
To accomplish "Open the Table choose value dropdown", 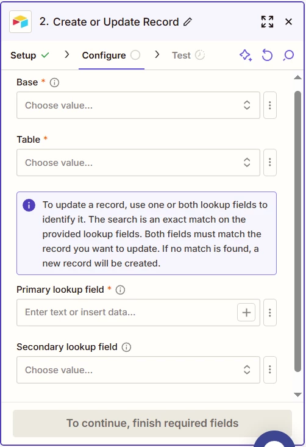I will (x=138, y=162).
